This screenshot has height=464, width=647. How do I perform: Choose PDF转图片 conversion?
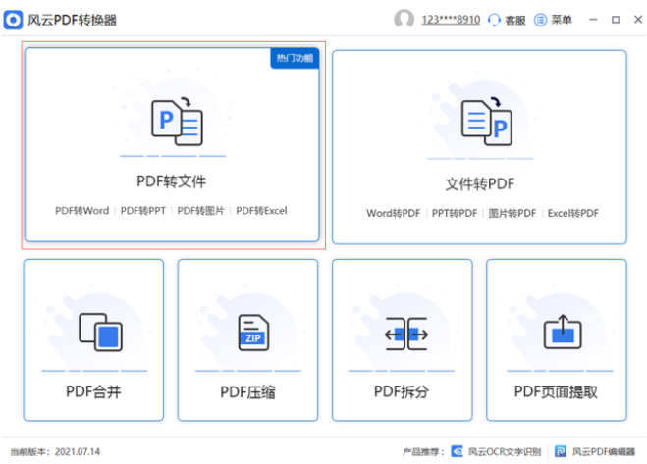[x=200, y=211]
